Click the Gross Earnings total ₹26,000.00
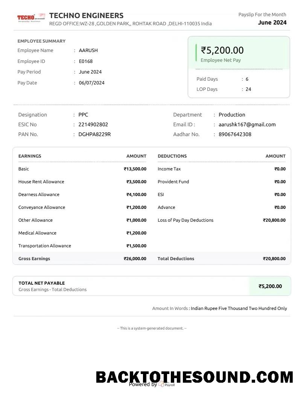 pyautogui.click(x=135, y=259)
